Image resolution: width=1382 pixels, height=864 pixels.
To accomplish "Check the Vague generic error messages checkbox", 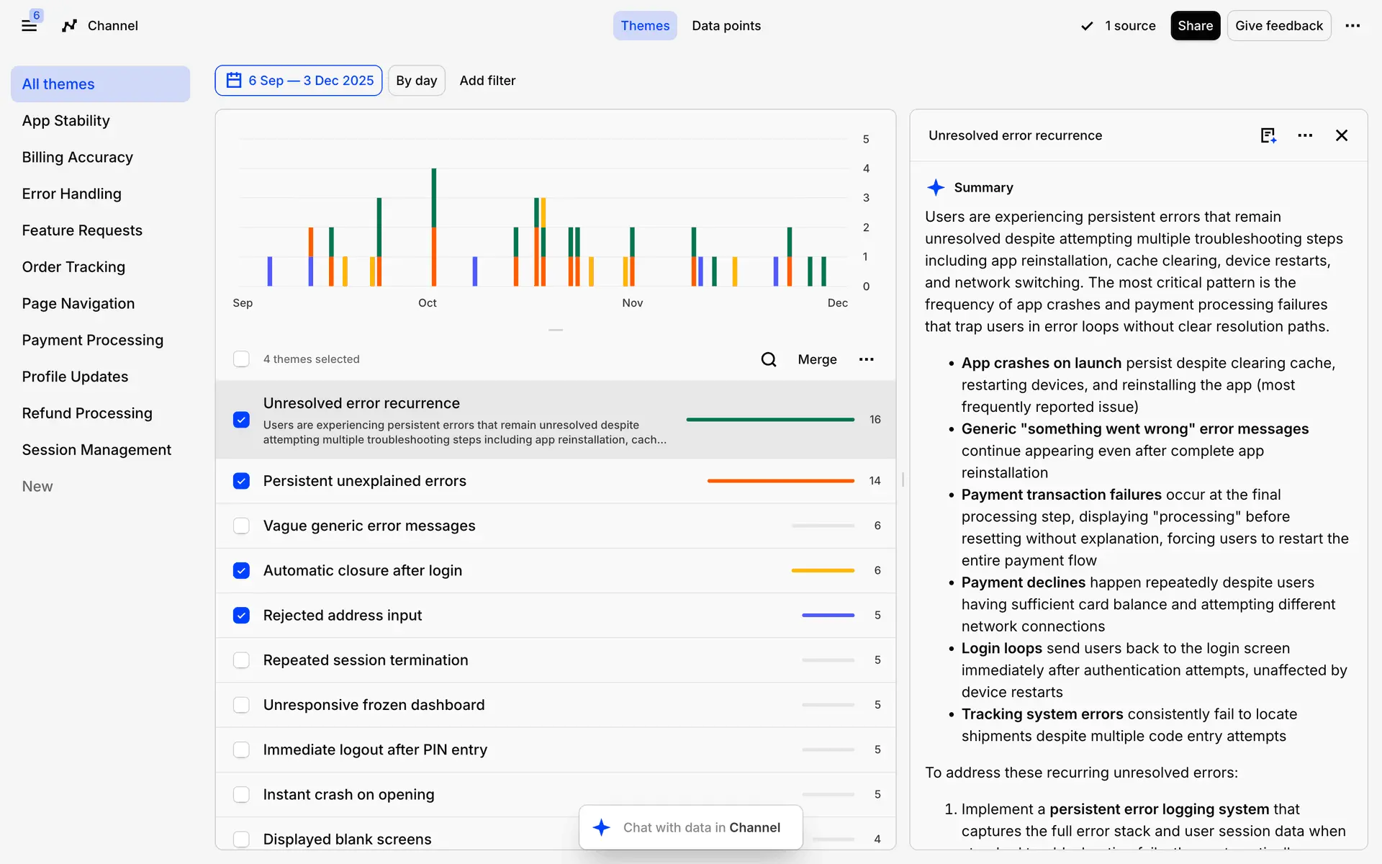I will tap(241, 526).
